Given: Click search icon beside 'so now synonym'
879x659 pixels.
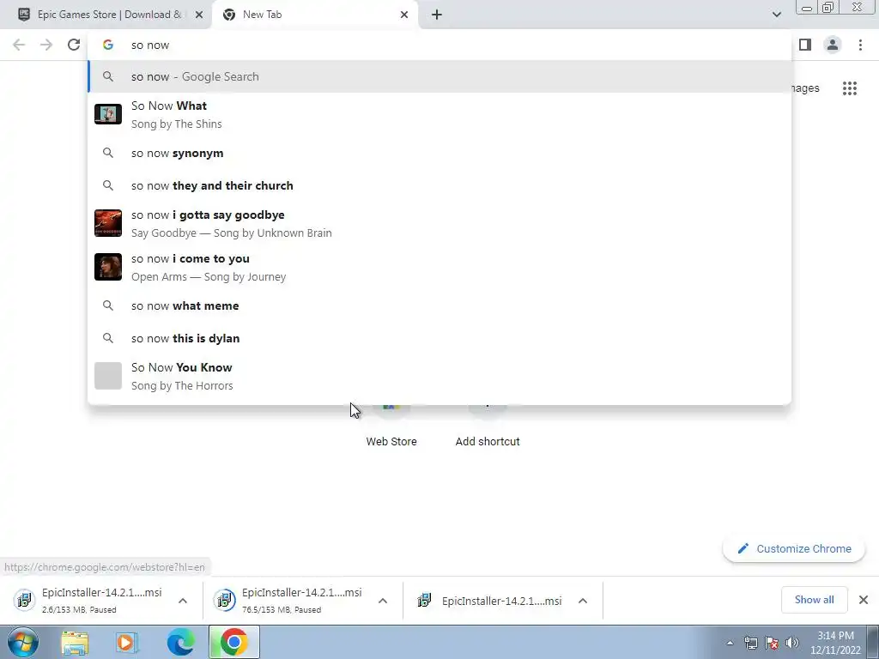Looking at the screenshot, I should click(x=107, y=153).
